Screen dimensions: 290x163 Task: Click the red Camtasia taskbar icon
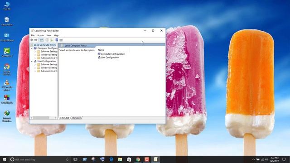click(147, 159)
